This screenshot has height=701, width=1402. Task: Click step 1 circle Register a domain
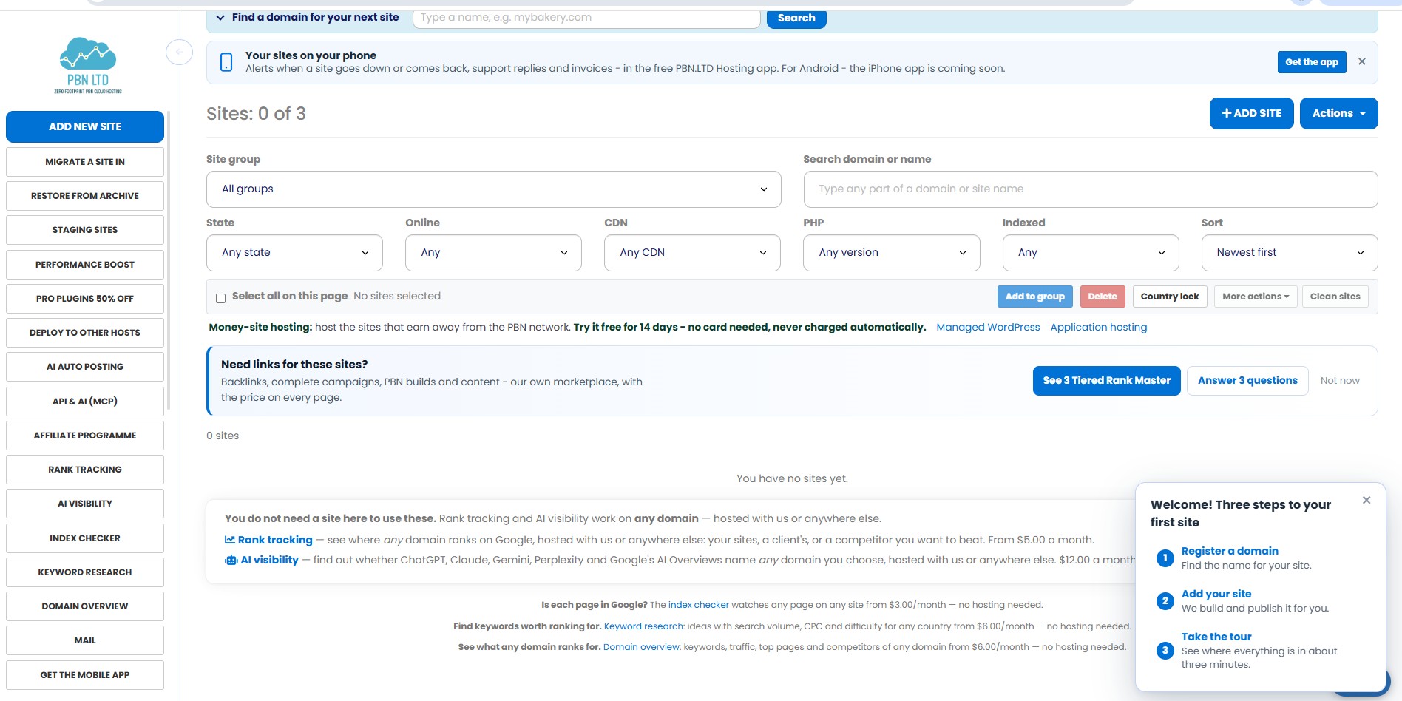coord(1165,558)
